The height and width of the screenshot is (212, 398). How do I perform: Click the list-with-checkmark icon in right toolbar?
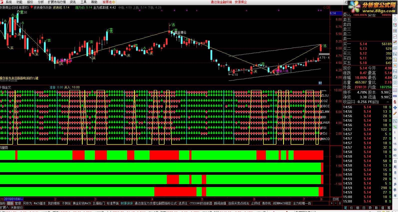tap(395, 25)
